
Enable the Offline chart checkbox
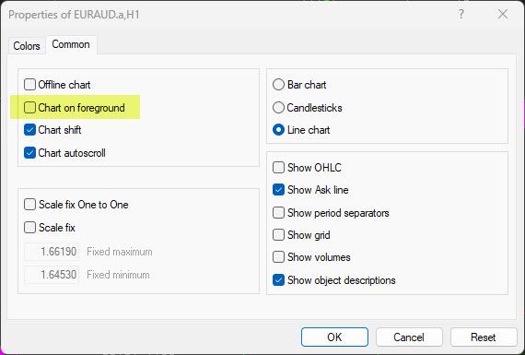tap(29, 85)
